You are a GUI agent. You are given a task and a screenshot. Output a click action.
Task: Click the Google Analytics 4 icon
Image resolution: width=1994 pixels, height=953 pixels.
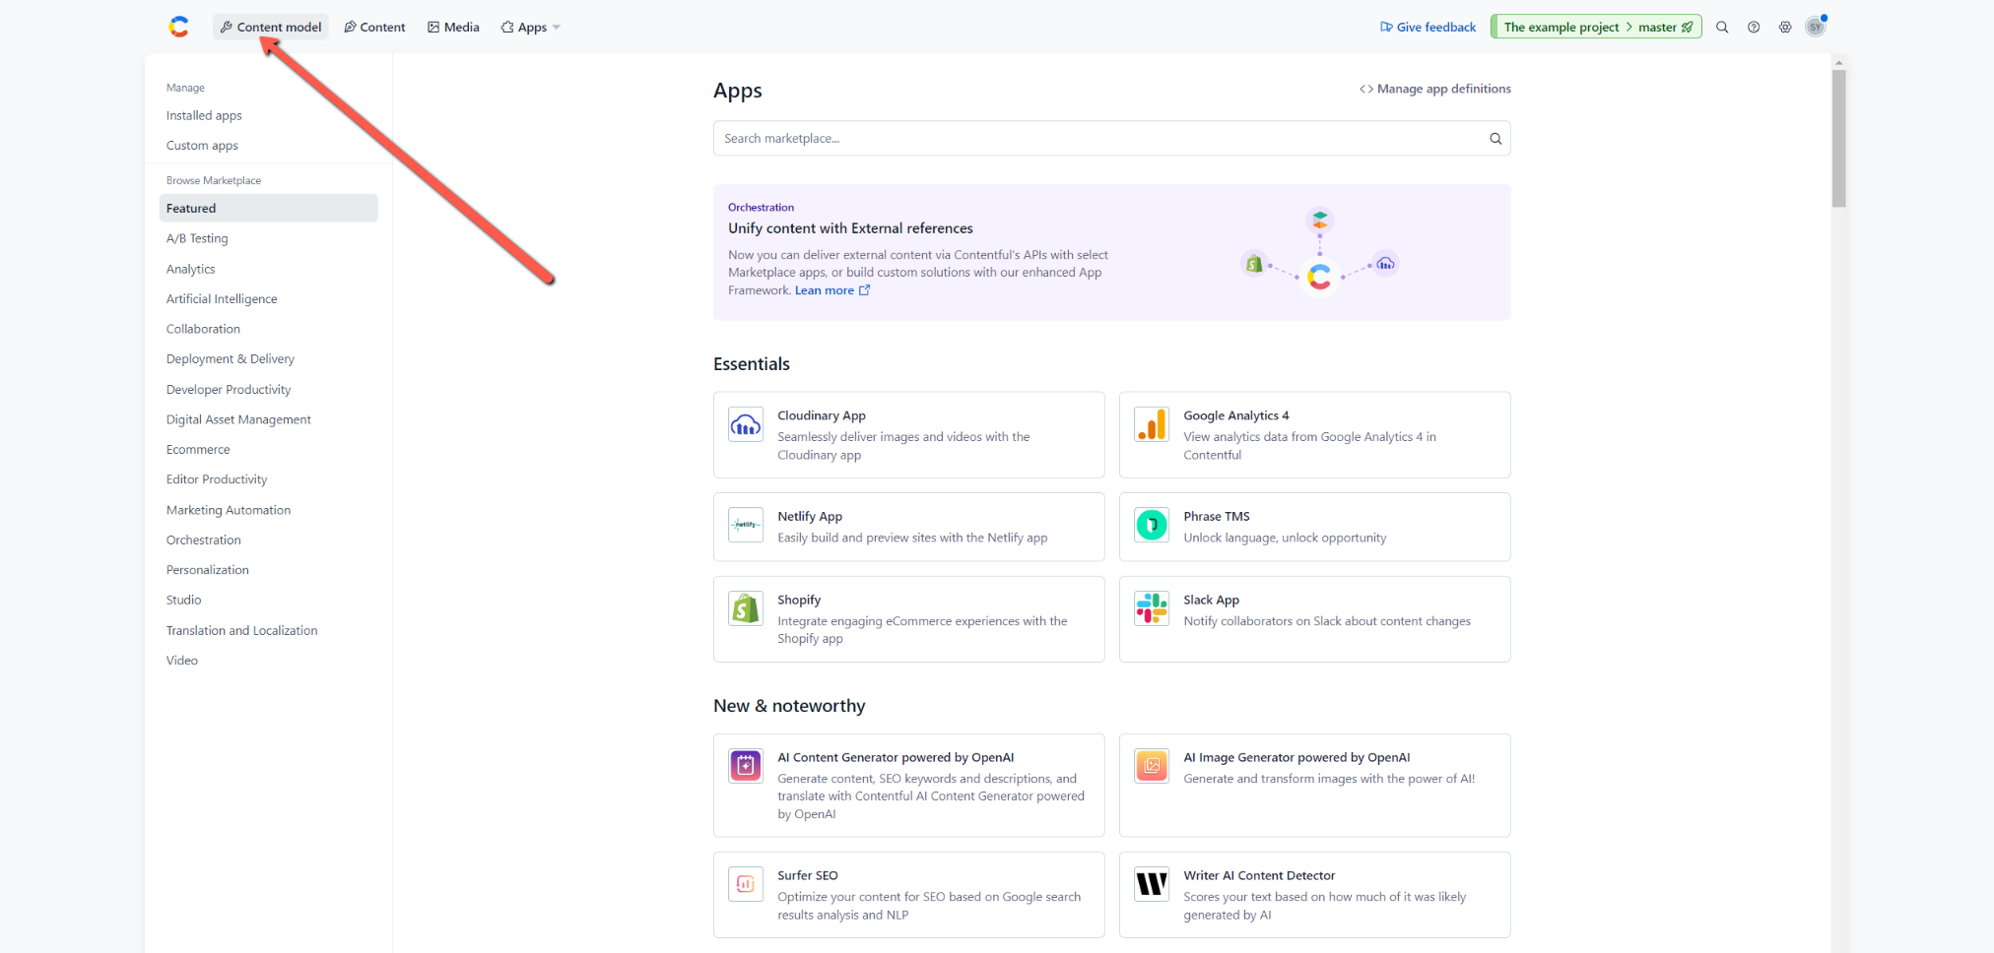click(1152, 424)
